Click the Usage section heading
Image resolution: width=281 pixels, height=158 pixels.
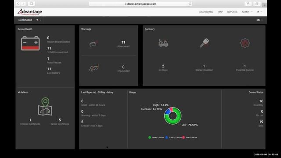click(x=133, y=92)
